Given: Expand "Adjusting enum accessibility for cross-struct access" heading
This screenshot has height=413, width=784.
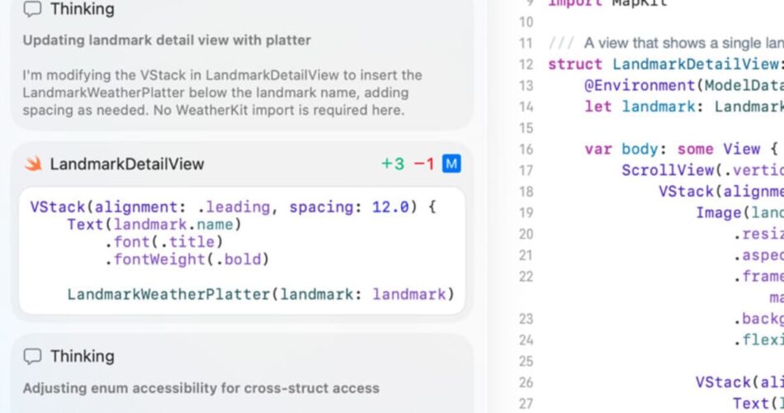Looking at the screenshot, I should [201, 387].
